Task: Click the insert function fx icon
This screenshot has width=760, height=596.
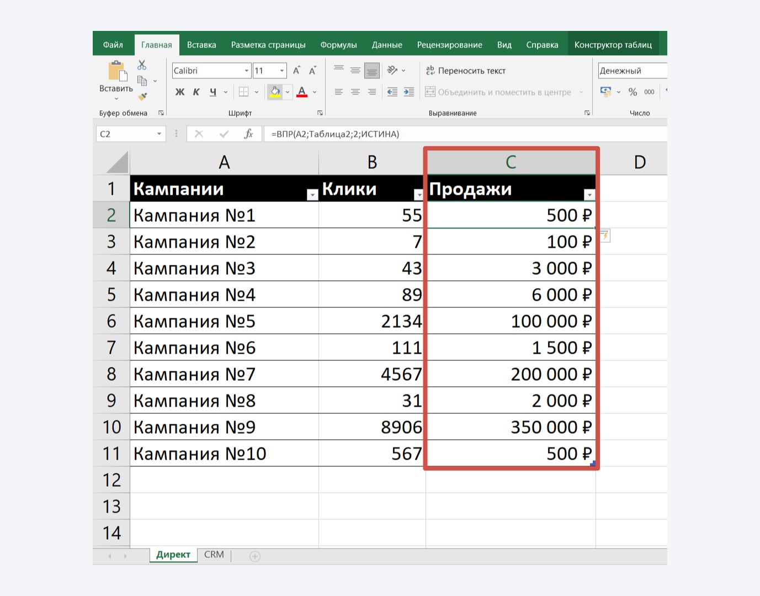Action: point(248,134)
